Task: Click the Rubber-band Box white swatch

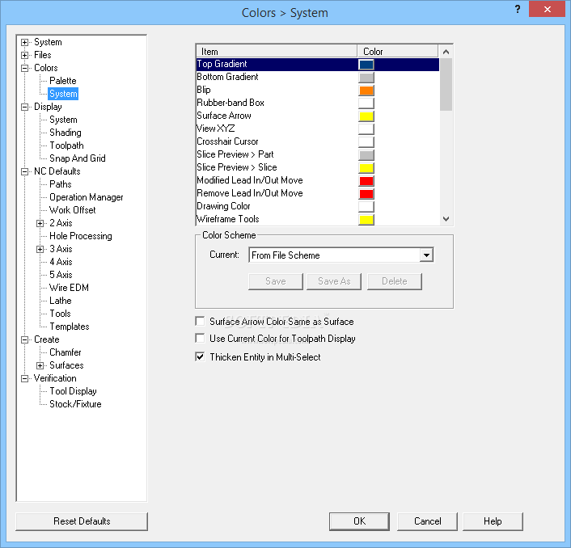Action: (x=366, y=103)
